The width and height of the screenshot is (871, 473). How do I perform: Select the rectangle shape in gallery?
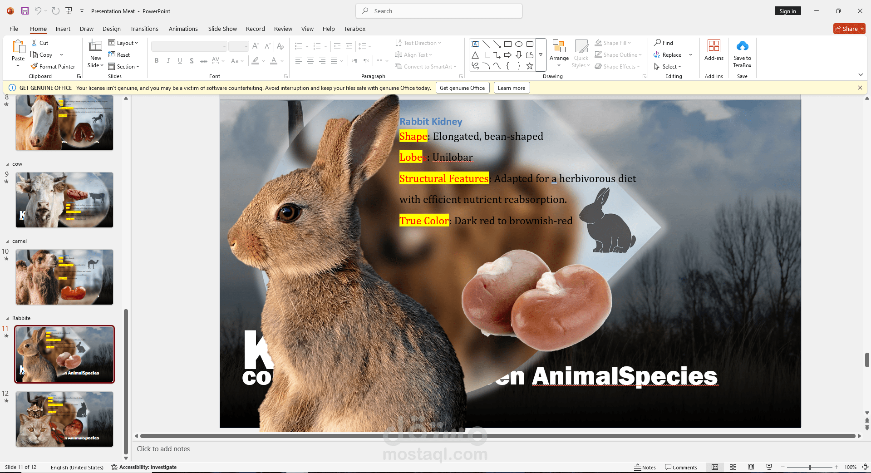pos(508,44)
